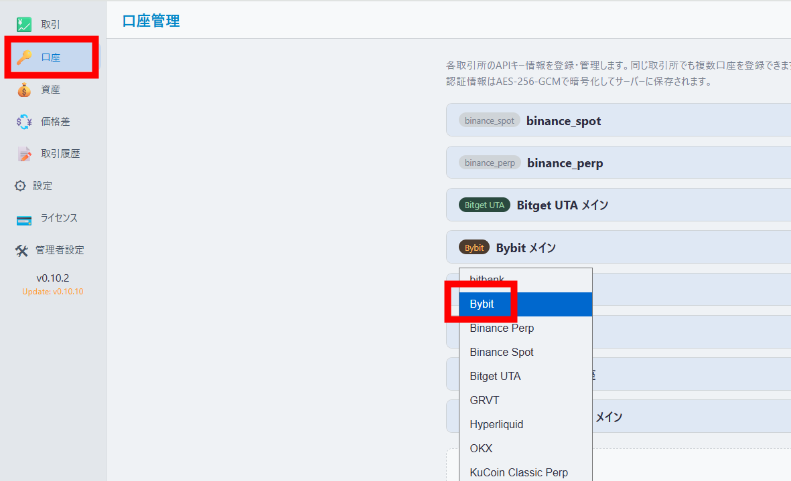Click the money bag 資産 icon
Viewport: 791px width, 481px height.
coord(25,90)
